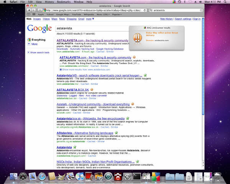Viewport: 230px width, 184px height.
Task: Open the Window menu
Action: [x=79, y=2]
